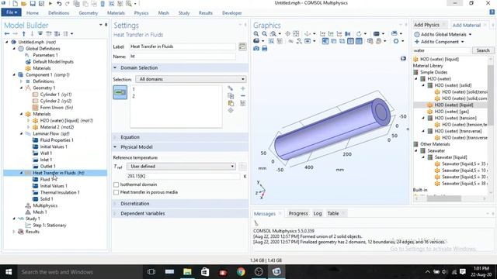Click the New file icon in title bar
Viewport: 497px width, 279px height.
15,3
